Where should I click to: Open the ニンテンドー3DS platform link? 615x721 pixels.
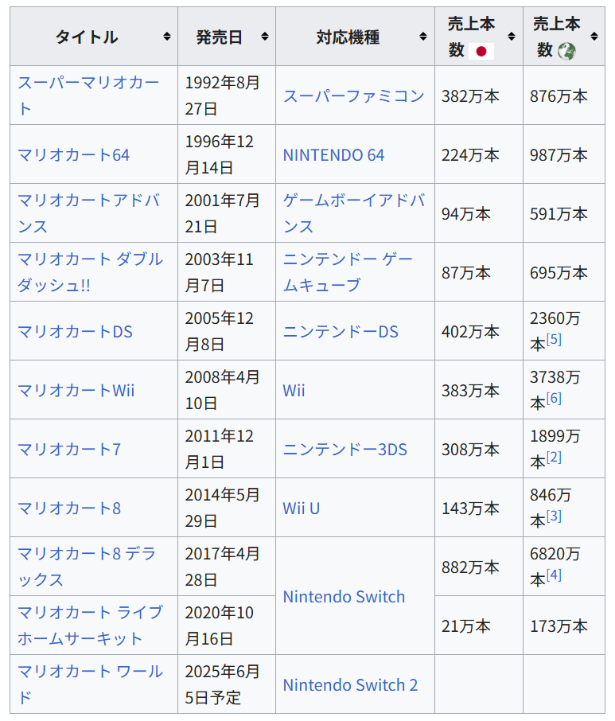[344, 450]
